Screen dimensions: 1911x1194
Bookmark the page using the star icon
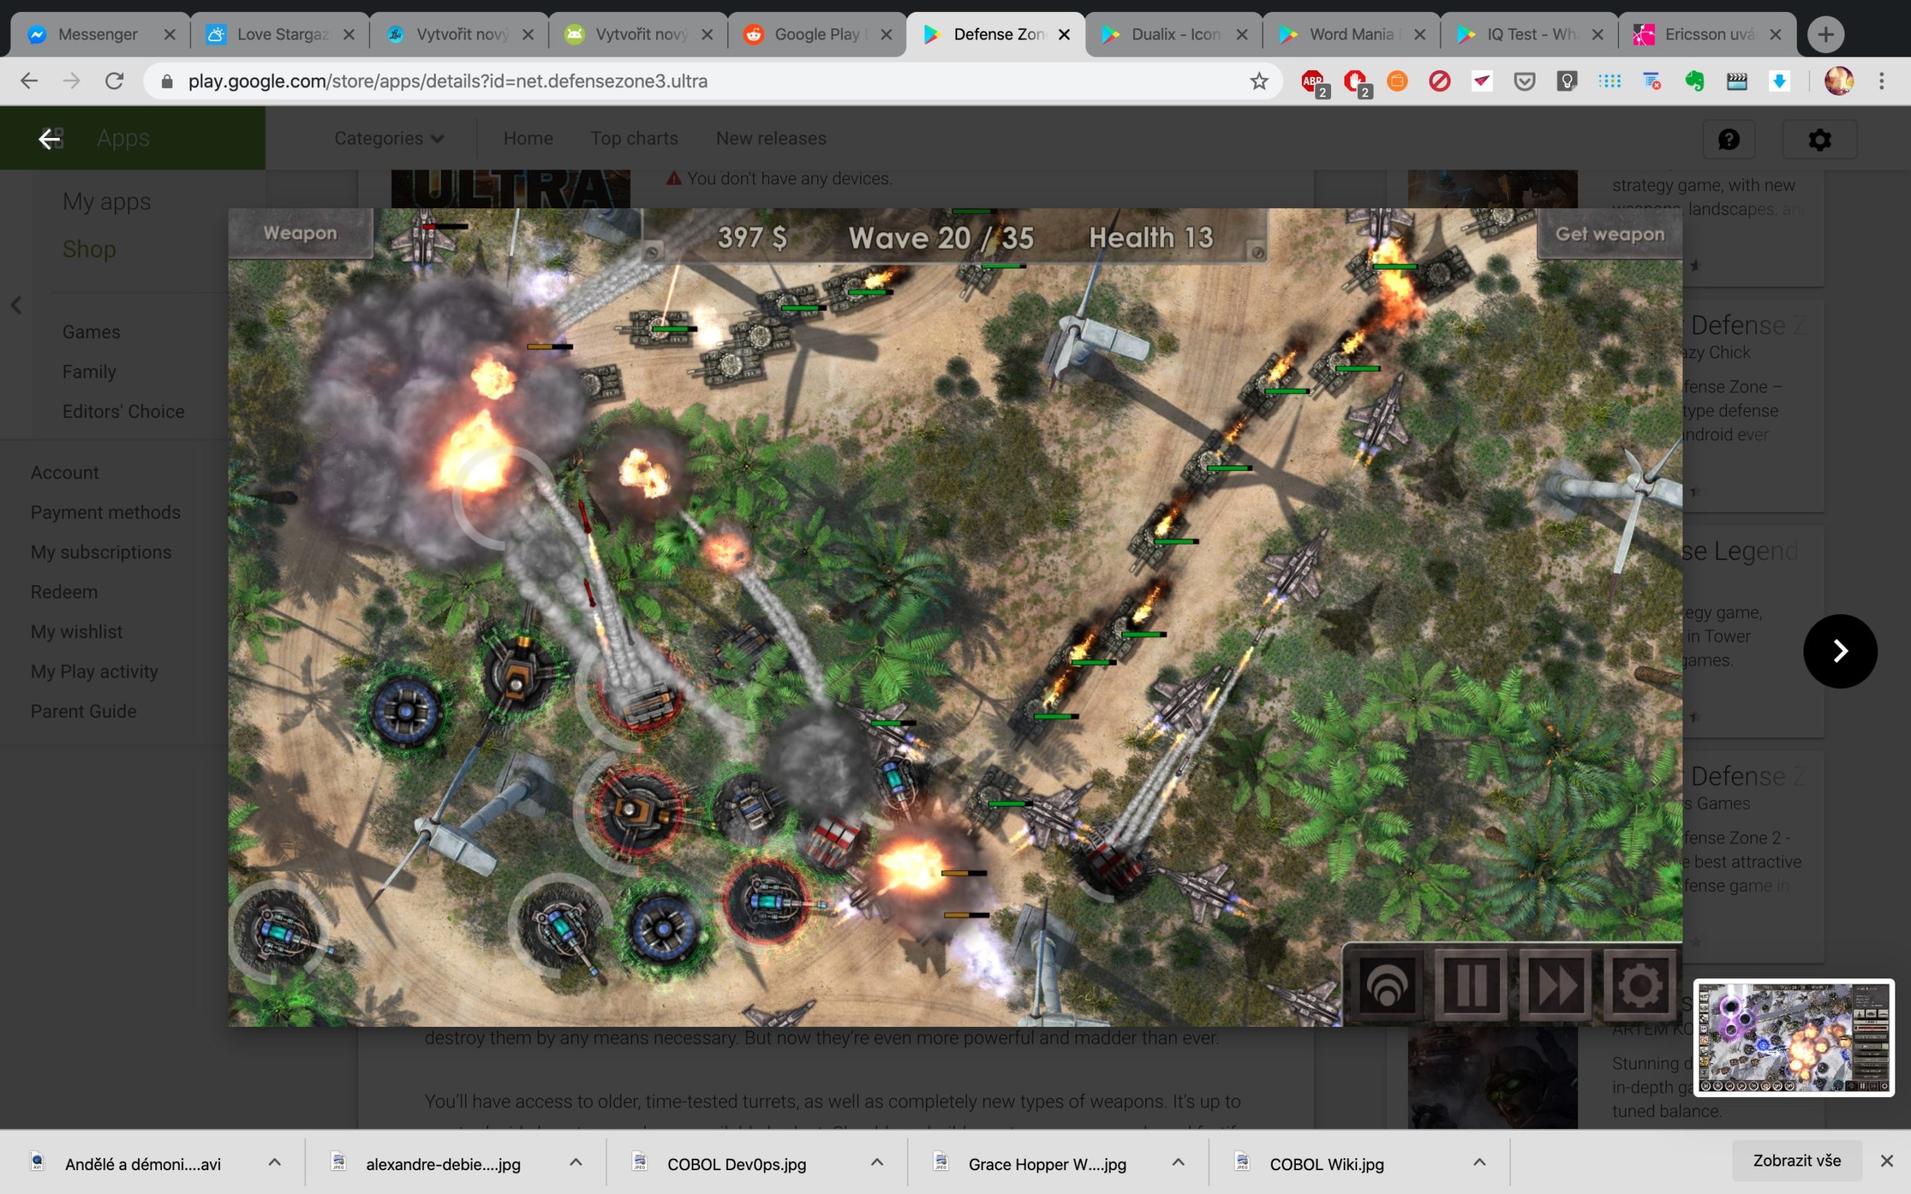coord(1259,81)
